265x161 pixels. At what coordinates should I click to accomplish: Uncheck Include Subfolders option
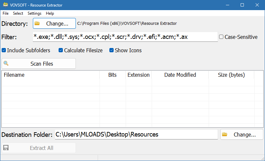[4, 50]
